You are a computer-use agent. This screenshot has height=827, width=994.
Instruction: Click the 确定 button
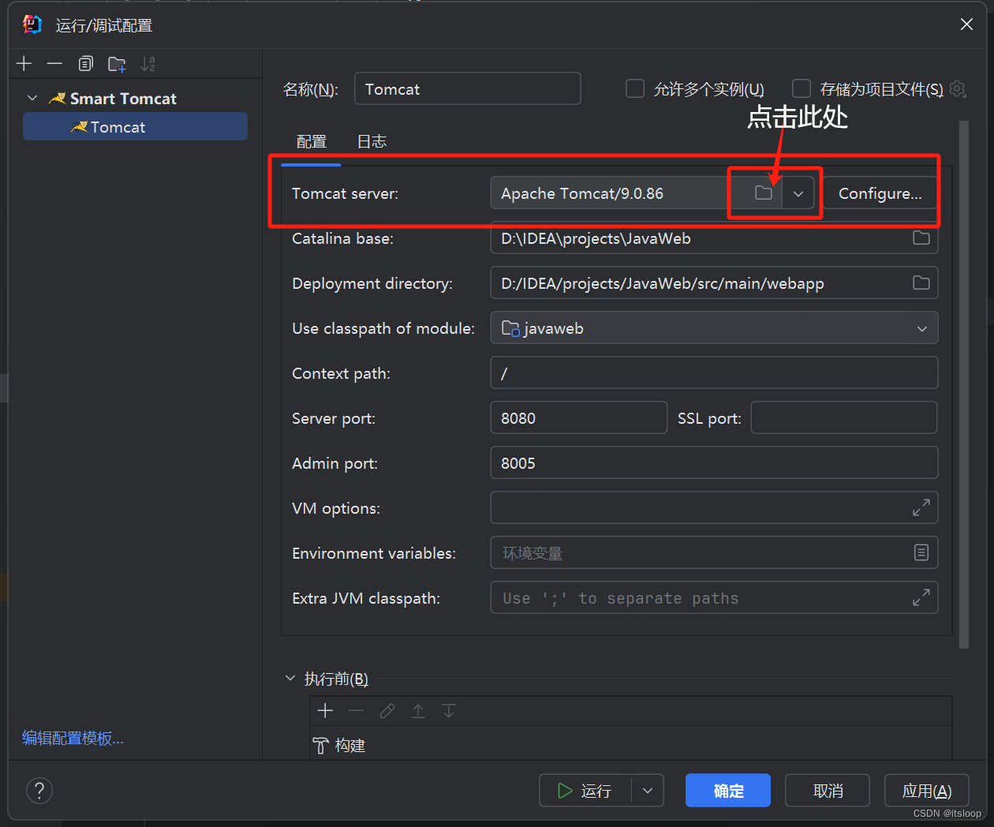tap(728, 791)
